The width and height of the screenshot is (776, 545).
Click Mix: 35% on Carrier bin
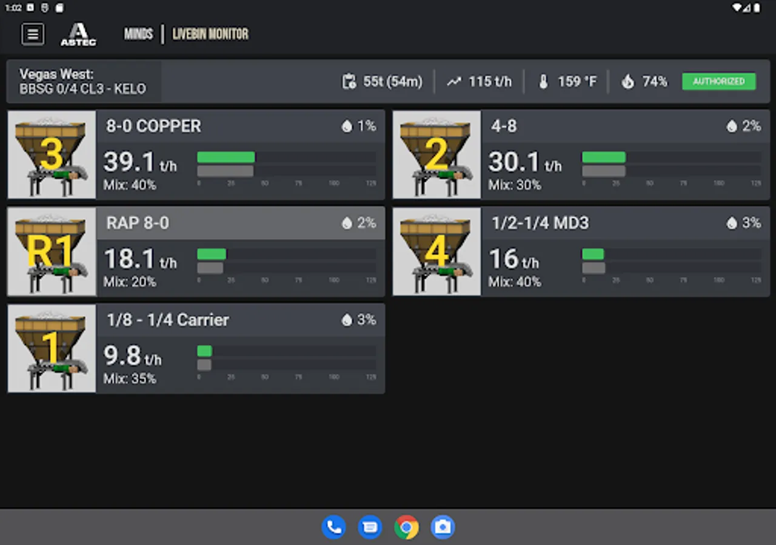[130, 379]
